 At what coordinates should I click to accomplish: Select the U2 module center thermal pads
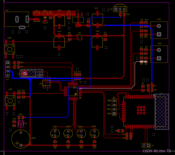click(141, 110)
